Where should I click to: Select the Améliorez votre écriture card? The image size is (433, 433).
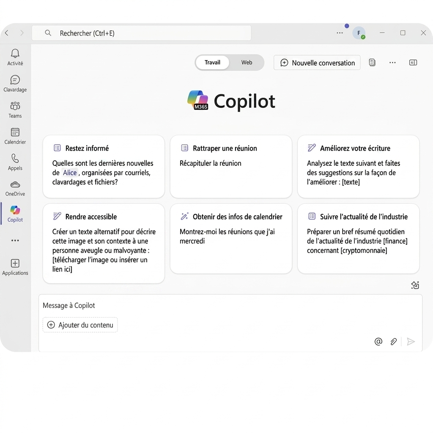click(x=359, y=167)
